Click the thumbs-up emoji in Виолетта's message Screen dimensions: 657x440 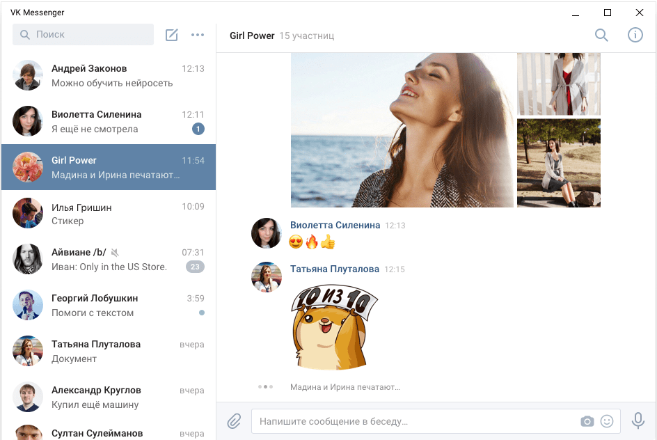point(328,242)
